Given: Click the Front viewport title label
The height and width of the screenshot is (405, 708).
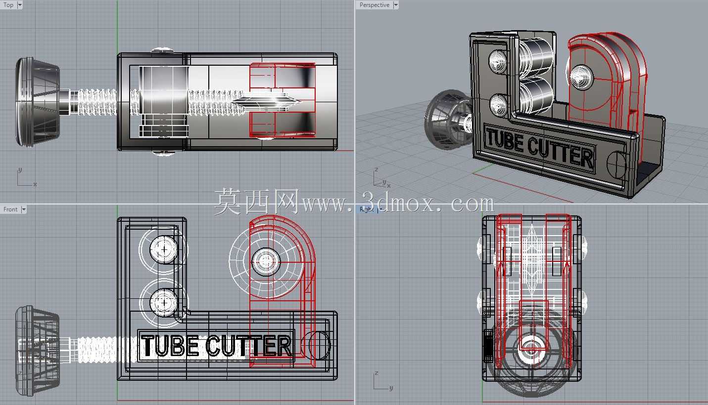Looking at the screenshot, I should [10, 209].
